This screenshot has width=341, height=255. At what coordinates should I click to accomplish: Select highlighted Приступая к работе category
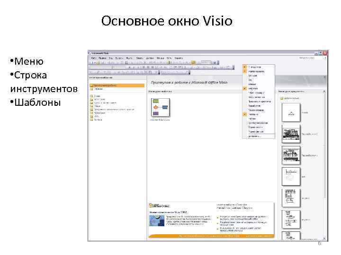(x=117, y=85)
